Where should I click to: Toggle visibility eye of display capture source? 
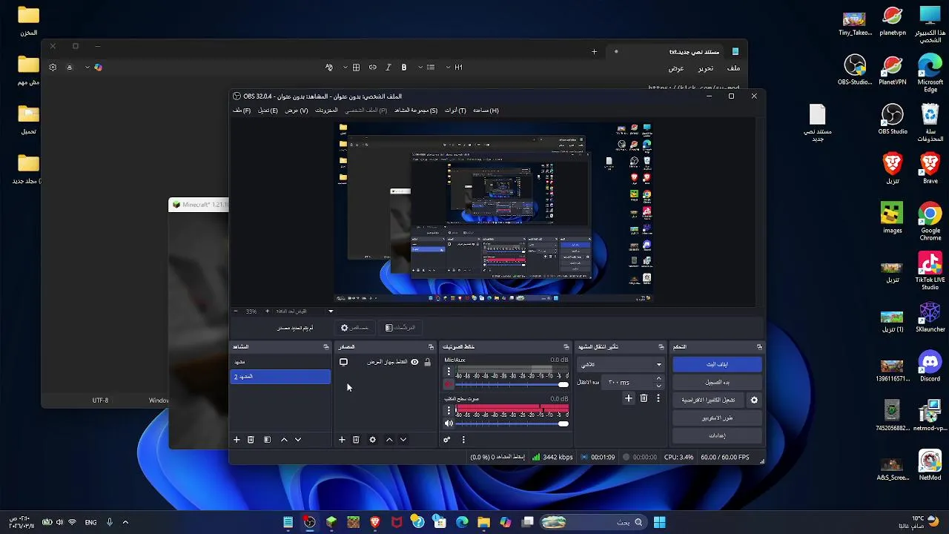[x=414, y=362]
